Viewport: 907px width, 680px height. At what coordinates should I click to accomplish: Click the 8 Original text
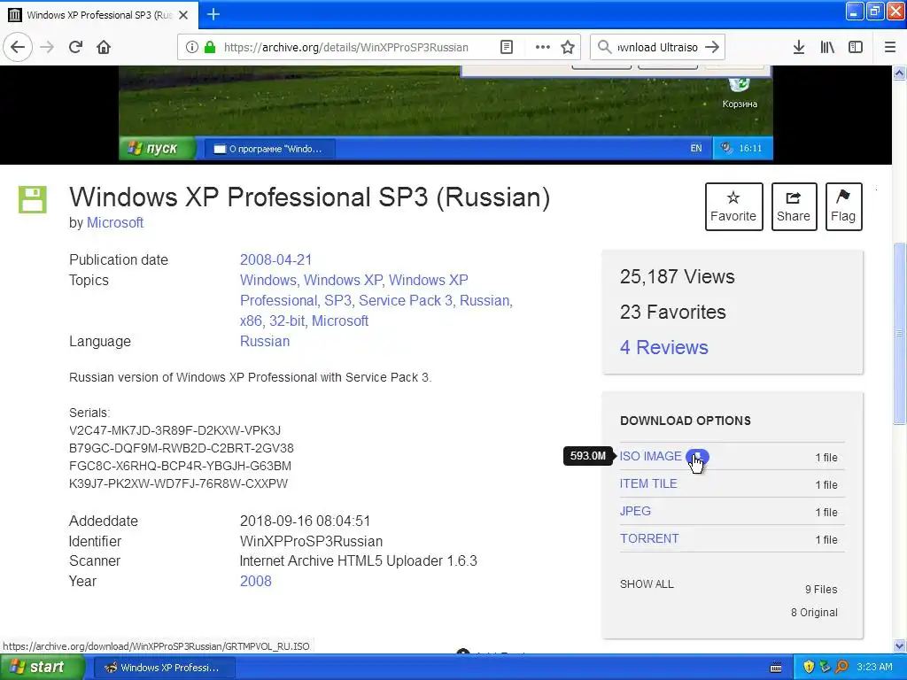coord(814,613)
